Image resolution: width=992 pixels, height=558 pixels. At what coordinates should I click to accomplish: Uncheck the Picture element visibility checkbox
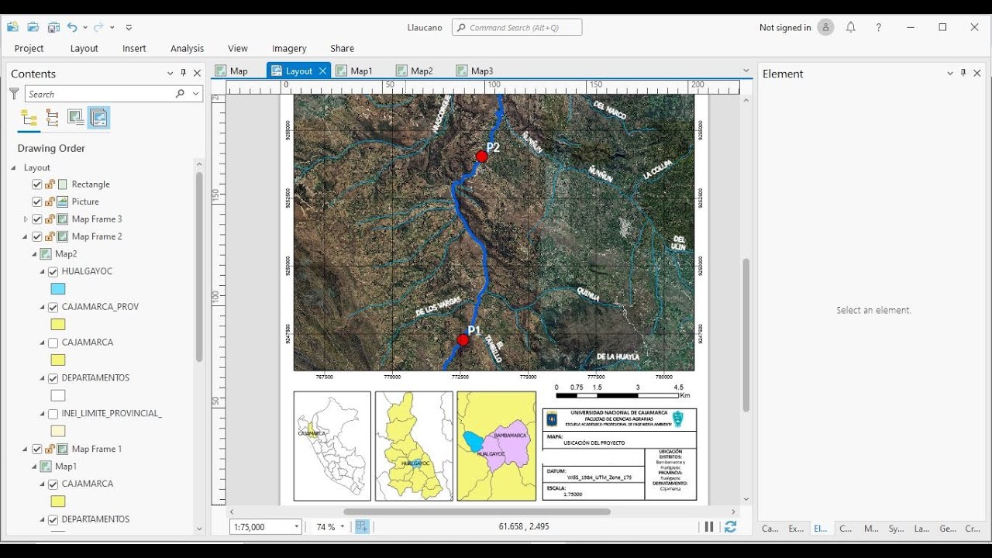(x=36, y=201)
